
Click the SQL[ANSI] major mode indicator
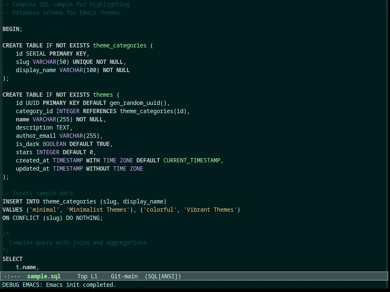163,276
